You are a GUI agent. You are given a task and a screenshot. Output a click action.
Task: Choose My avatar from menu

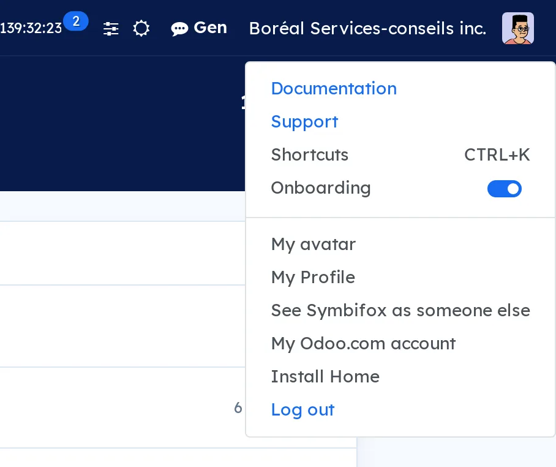(313, 245)
